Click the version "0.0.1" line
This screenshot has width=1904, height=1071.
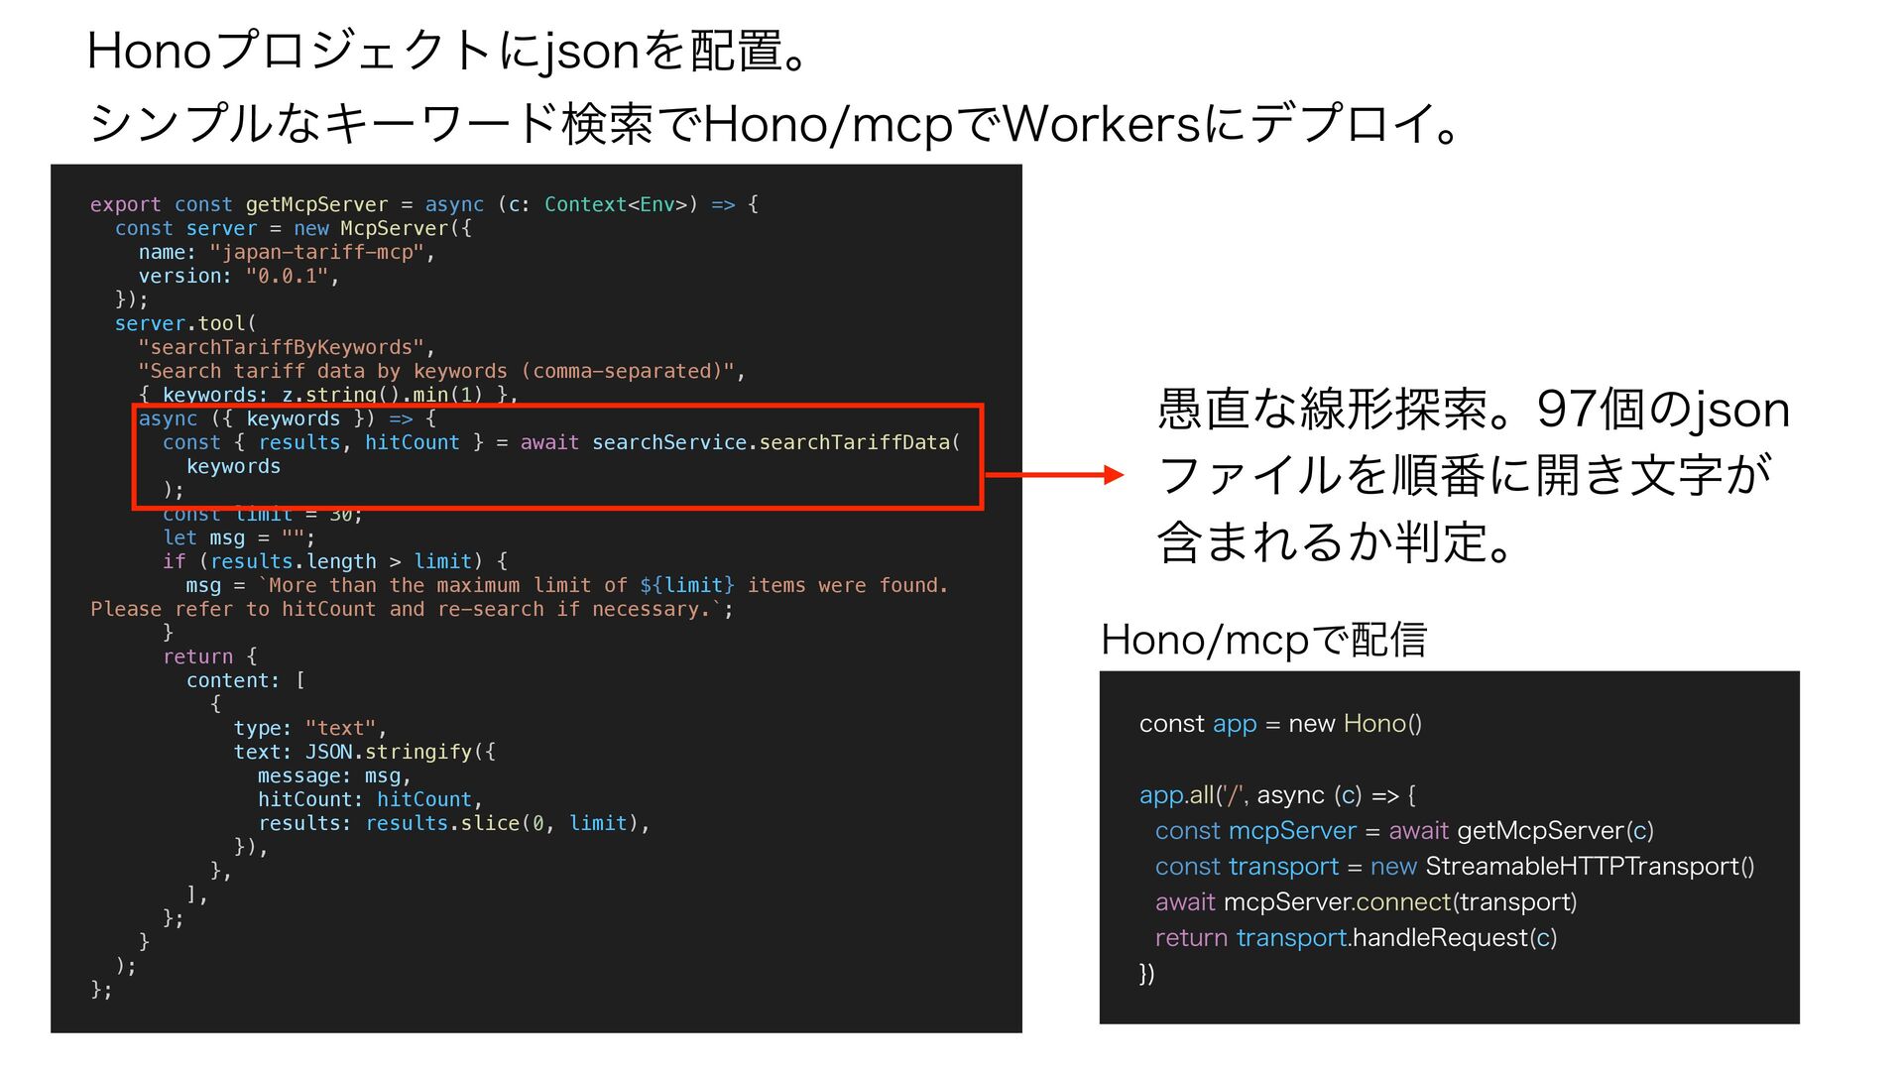(x=239, y=276)
